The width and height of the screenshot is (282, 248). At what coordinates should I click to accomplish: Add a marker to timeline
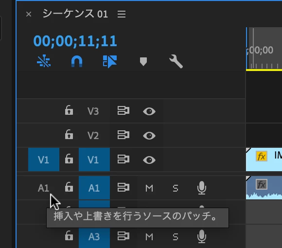pyautogui.click(x=143, y=61)
